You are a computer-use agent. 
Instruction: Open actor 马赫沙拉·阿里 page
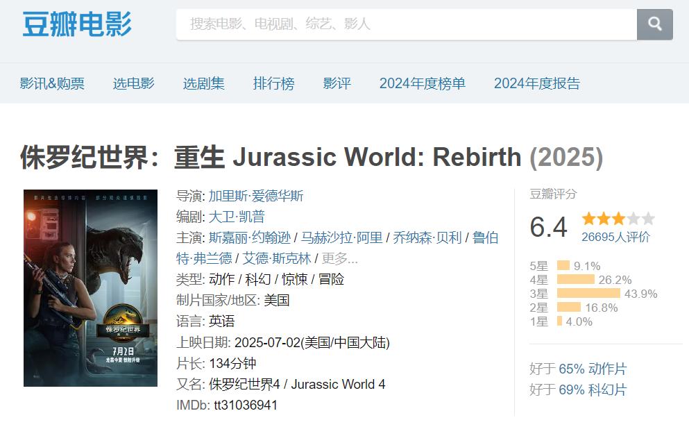341,238
